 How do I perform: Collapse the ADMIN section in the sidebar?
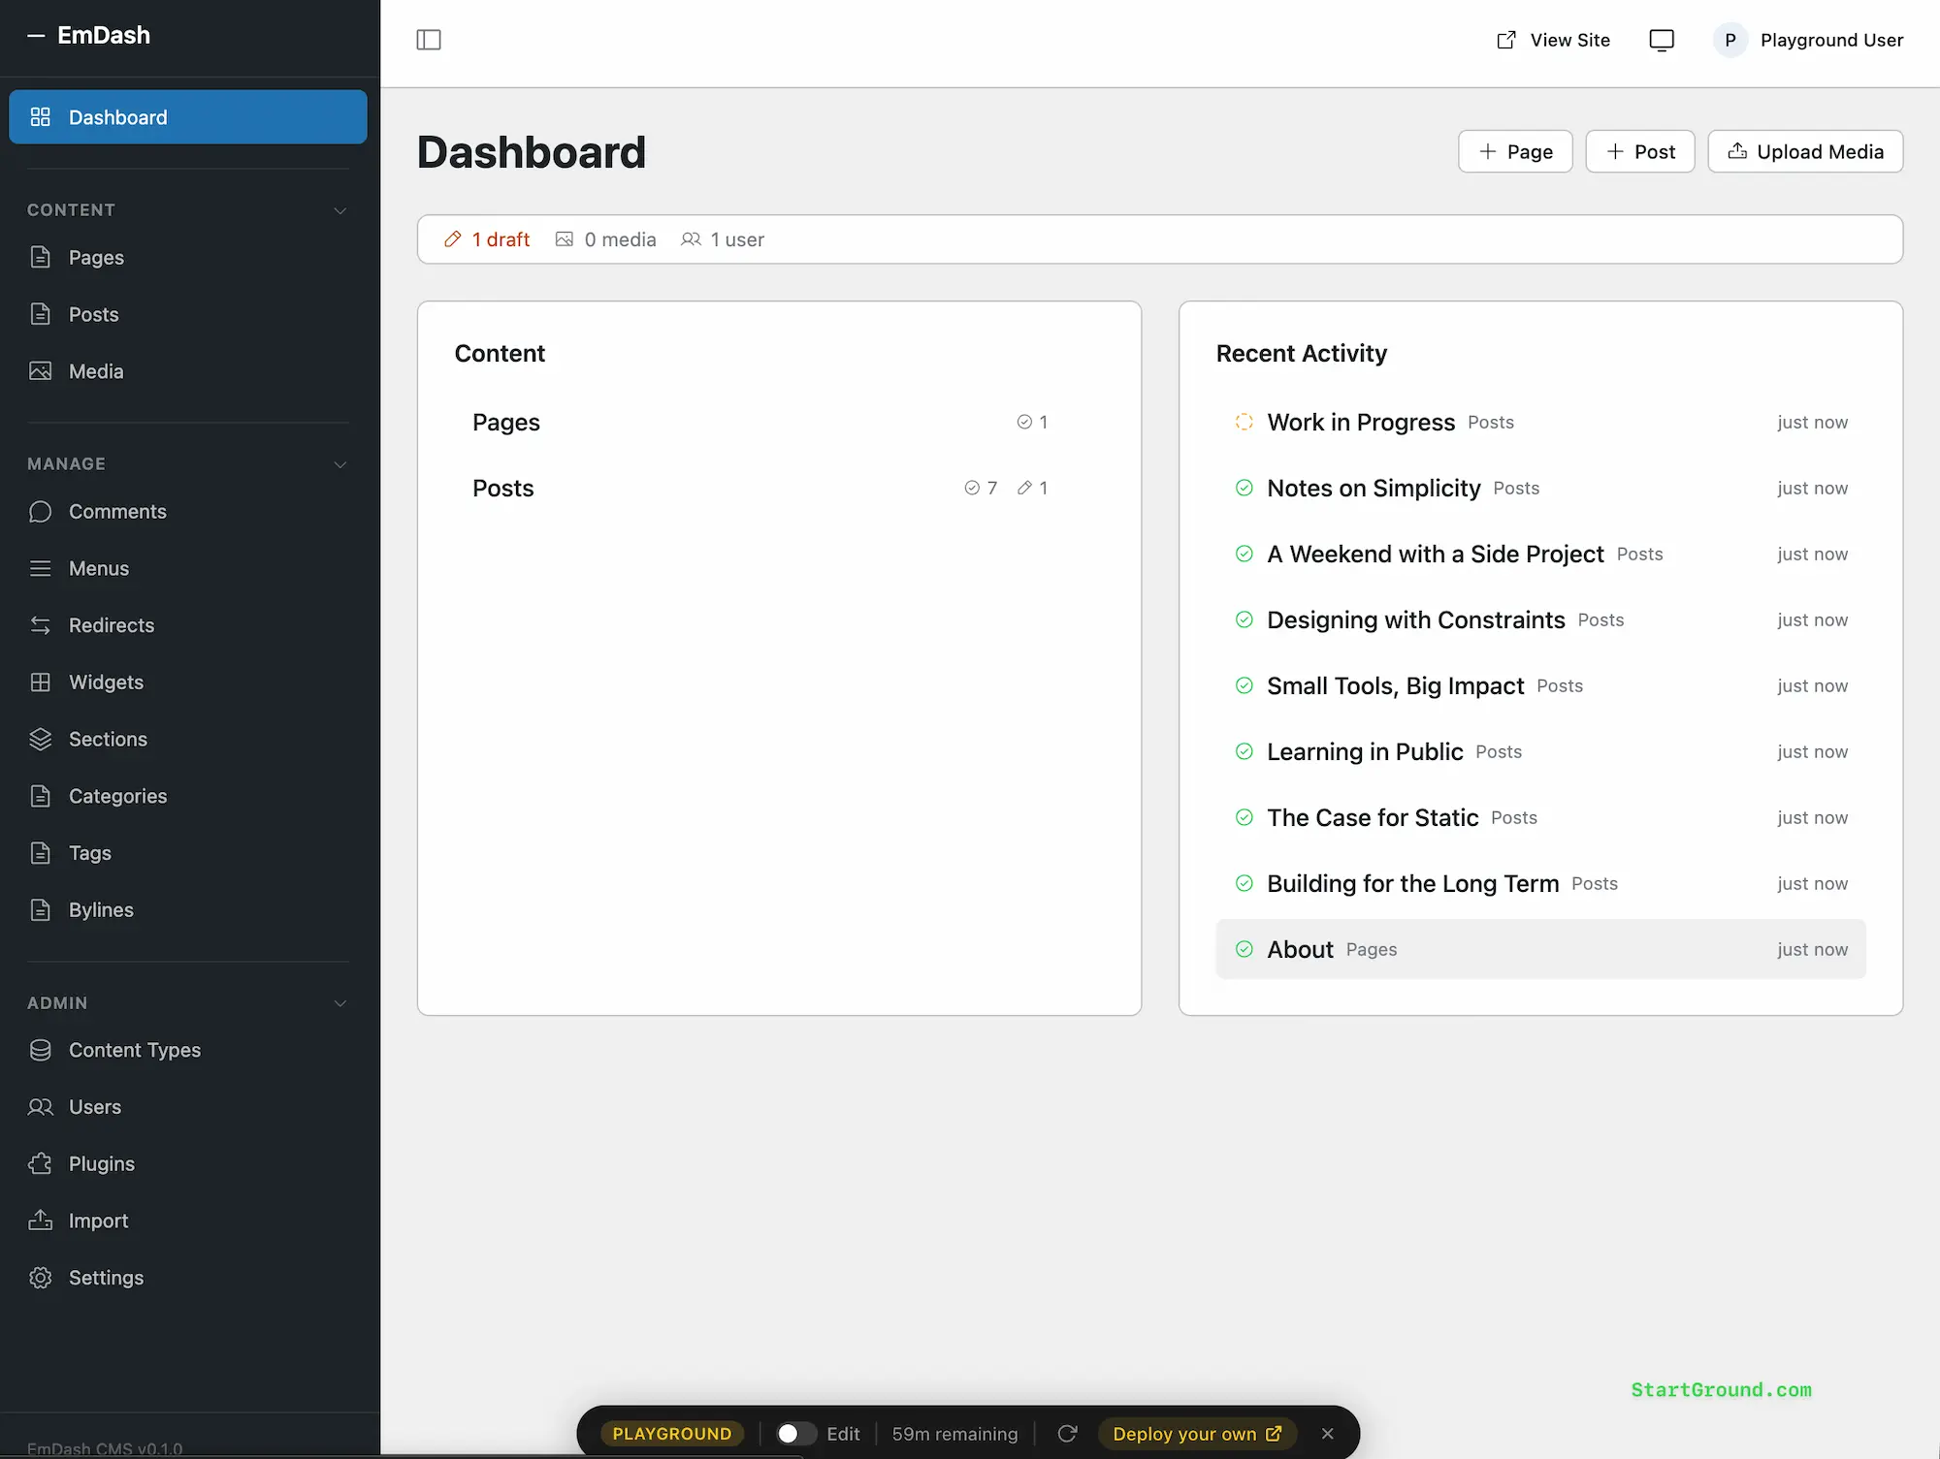coord(340,1003)
